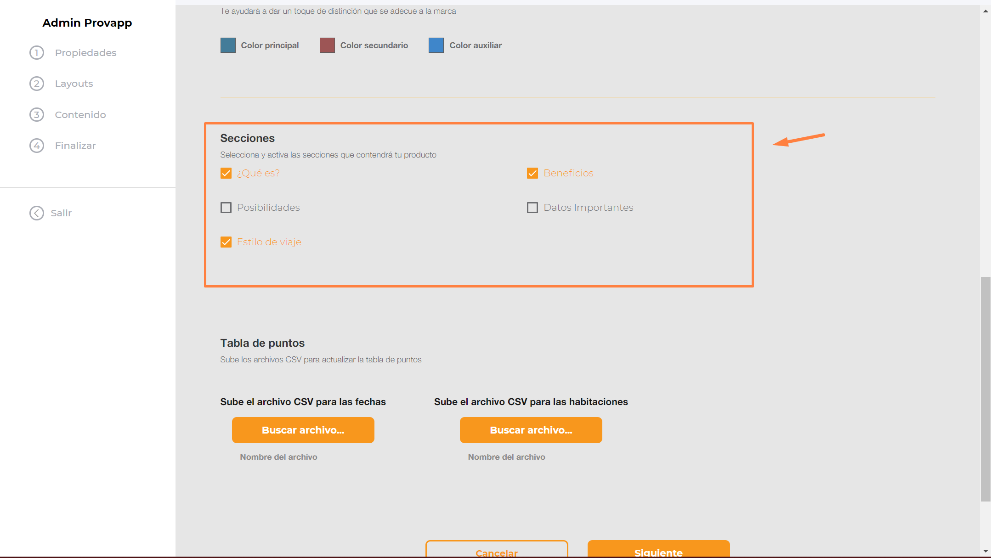Click the Siguiente button

pos(658,550)
